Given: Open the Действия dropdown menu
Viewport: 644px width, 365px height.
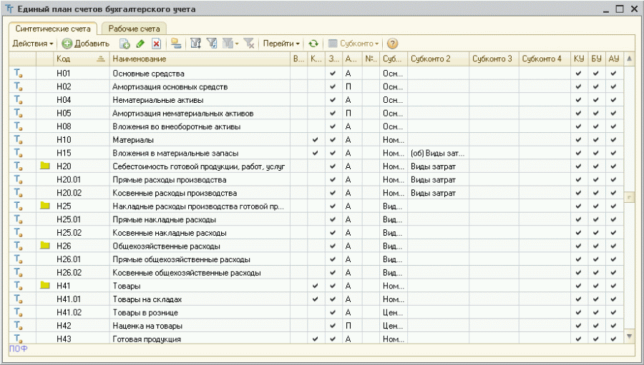Looking at the screenshot, I should point(33,44).
